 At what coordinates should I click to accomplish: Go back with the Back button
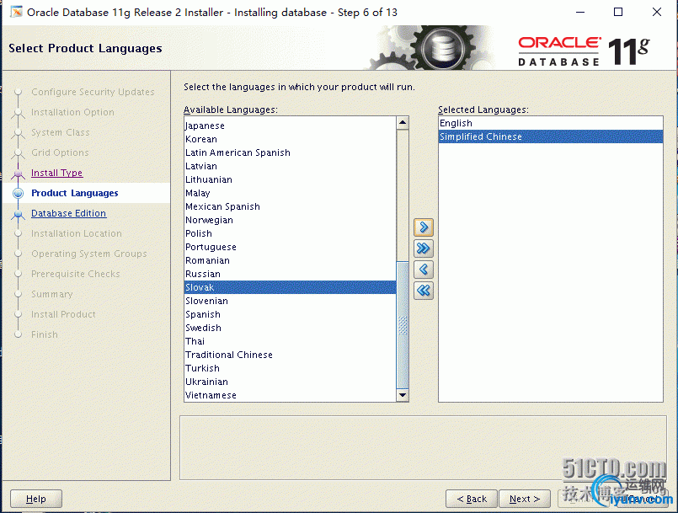pyautogui.click(x=472, y=499)
